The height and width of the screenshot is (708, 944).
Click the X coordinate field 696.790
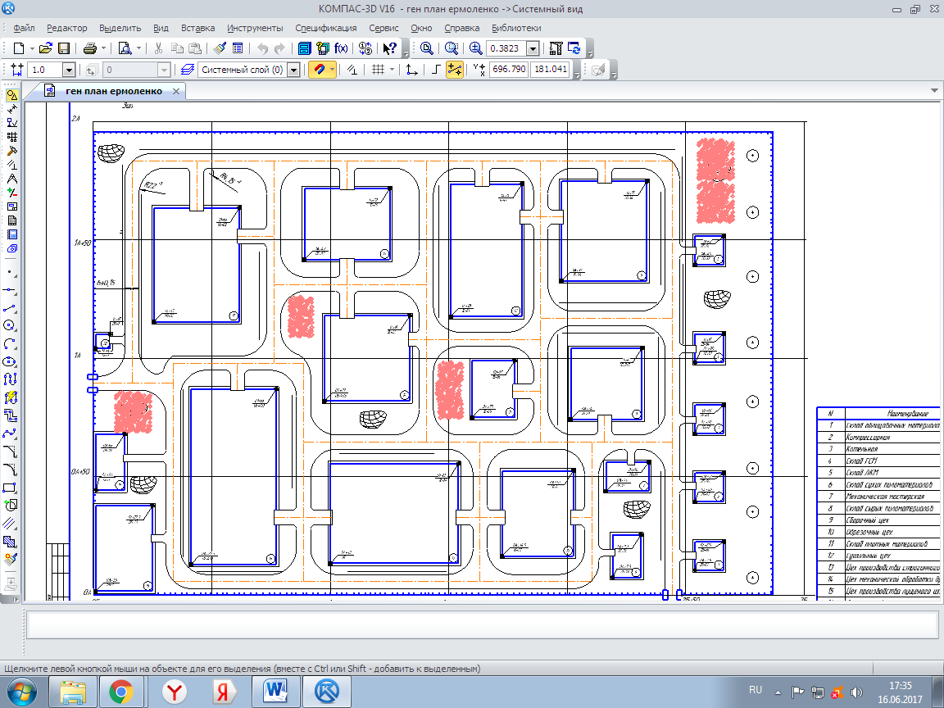coord(509,69)
